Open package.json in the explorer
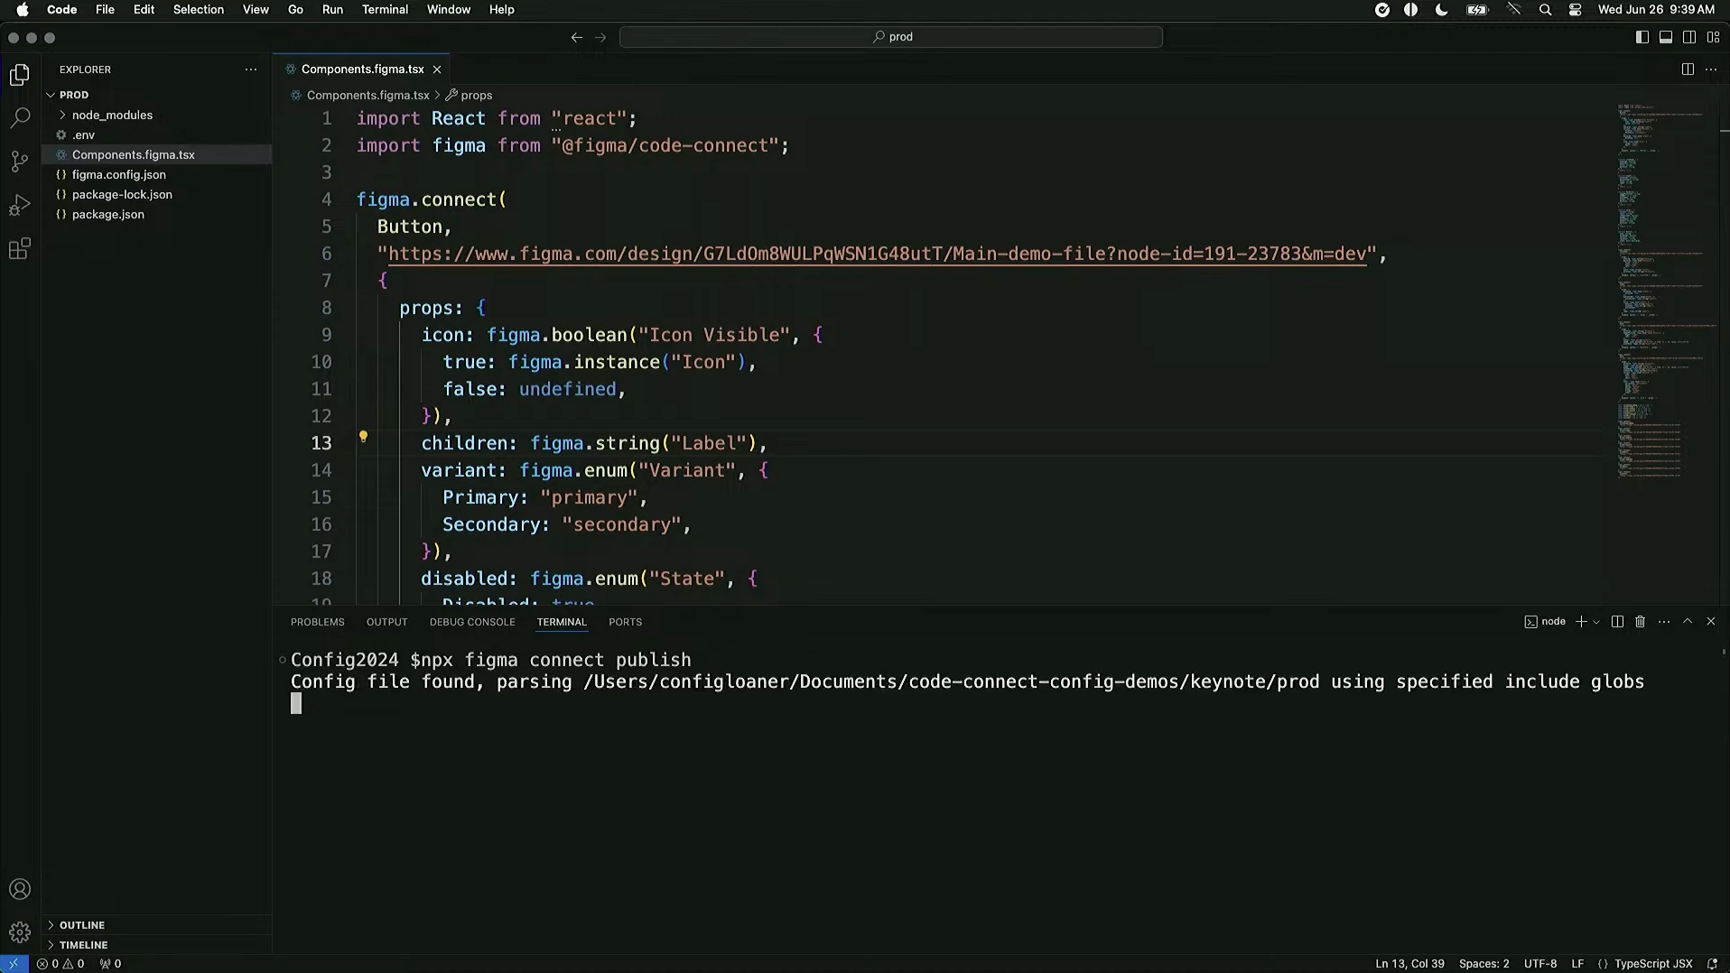 click(156, 214)
